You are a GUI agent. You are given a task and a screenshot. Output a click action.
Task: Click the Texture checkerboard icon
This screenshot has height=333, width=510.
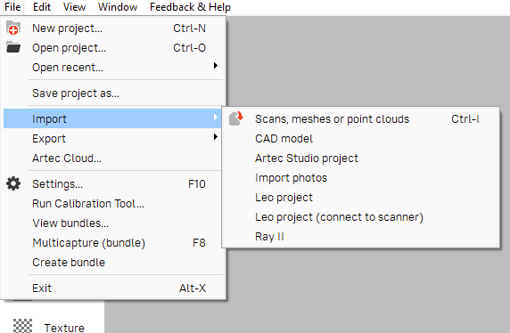pyautogui.click(x=23, y=326)
